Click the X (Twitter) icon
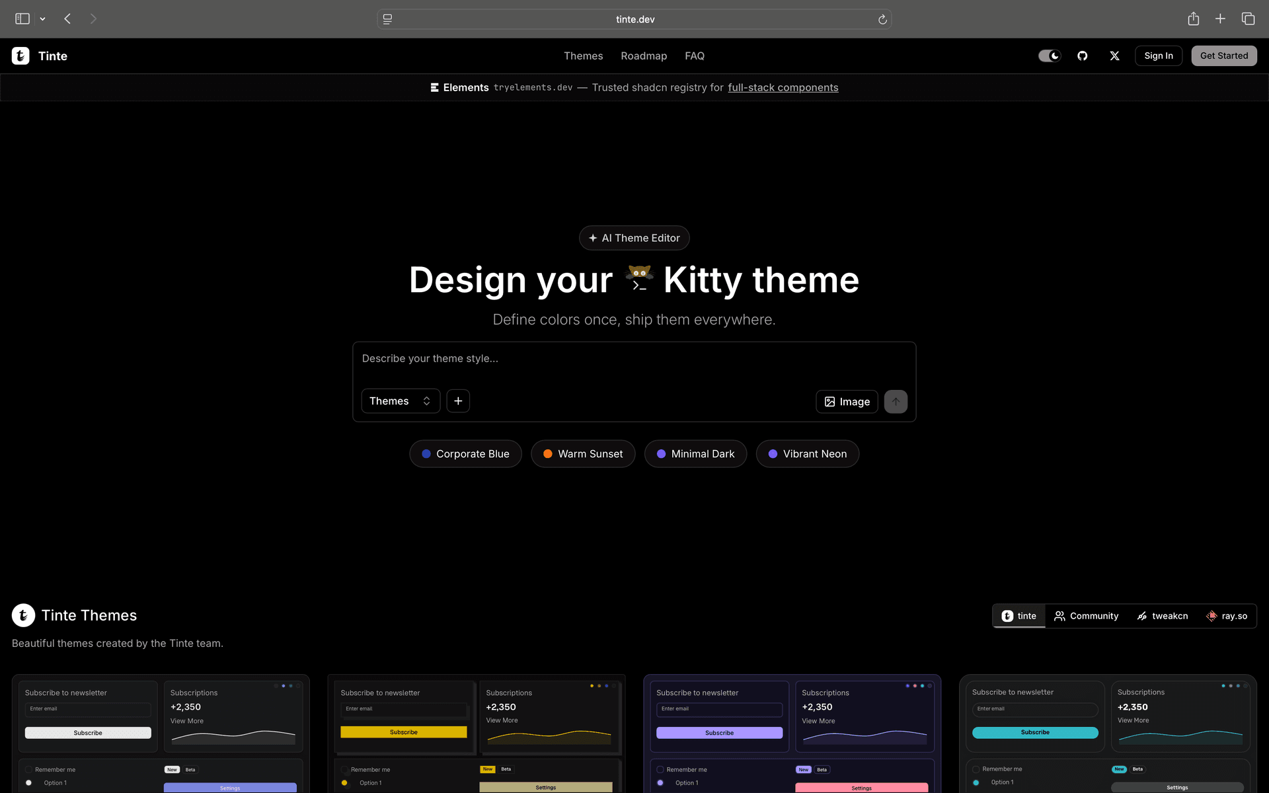The image size is (1269, 793). point(1114,56)
